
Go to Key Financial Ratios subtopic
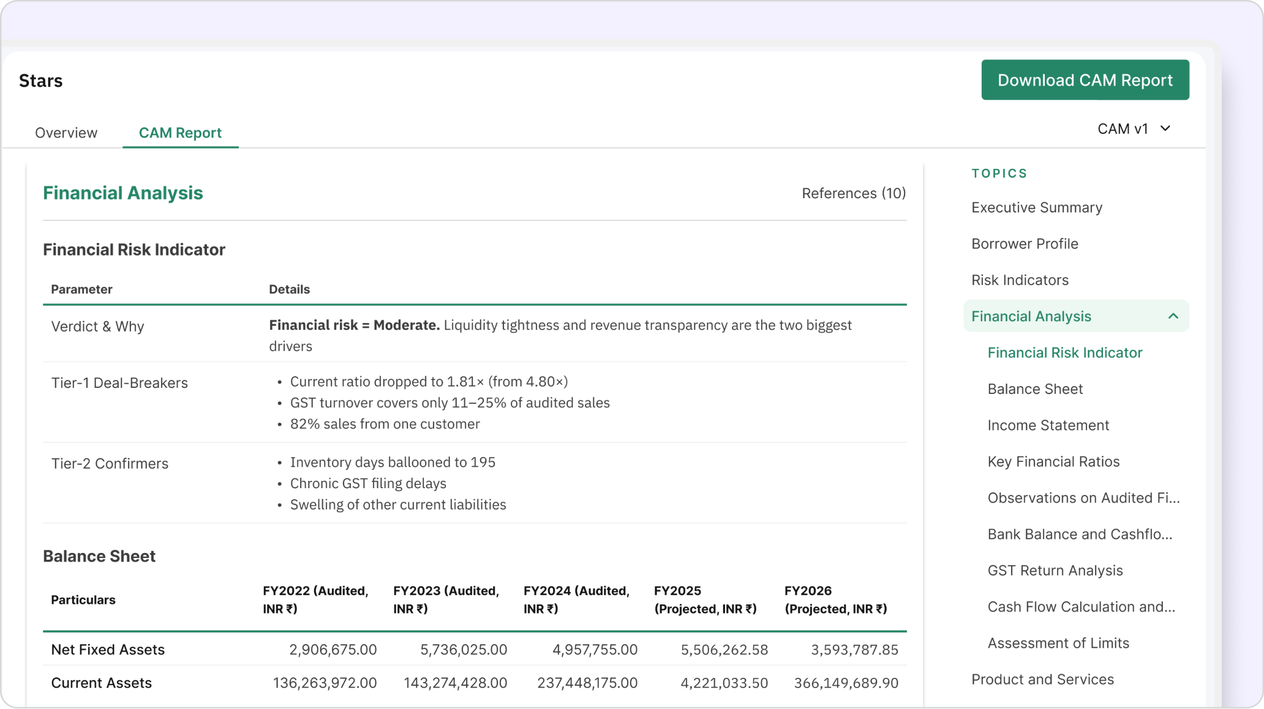pos(1053,462)
